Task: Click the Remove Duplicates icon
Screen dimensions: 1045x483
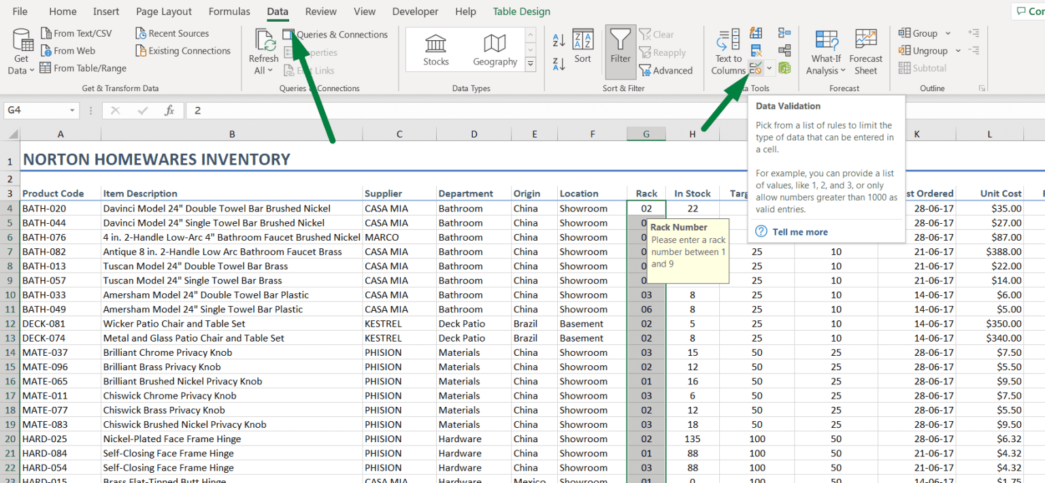Action: pyautogui.click(x=756, y=51)
